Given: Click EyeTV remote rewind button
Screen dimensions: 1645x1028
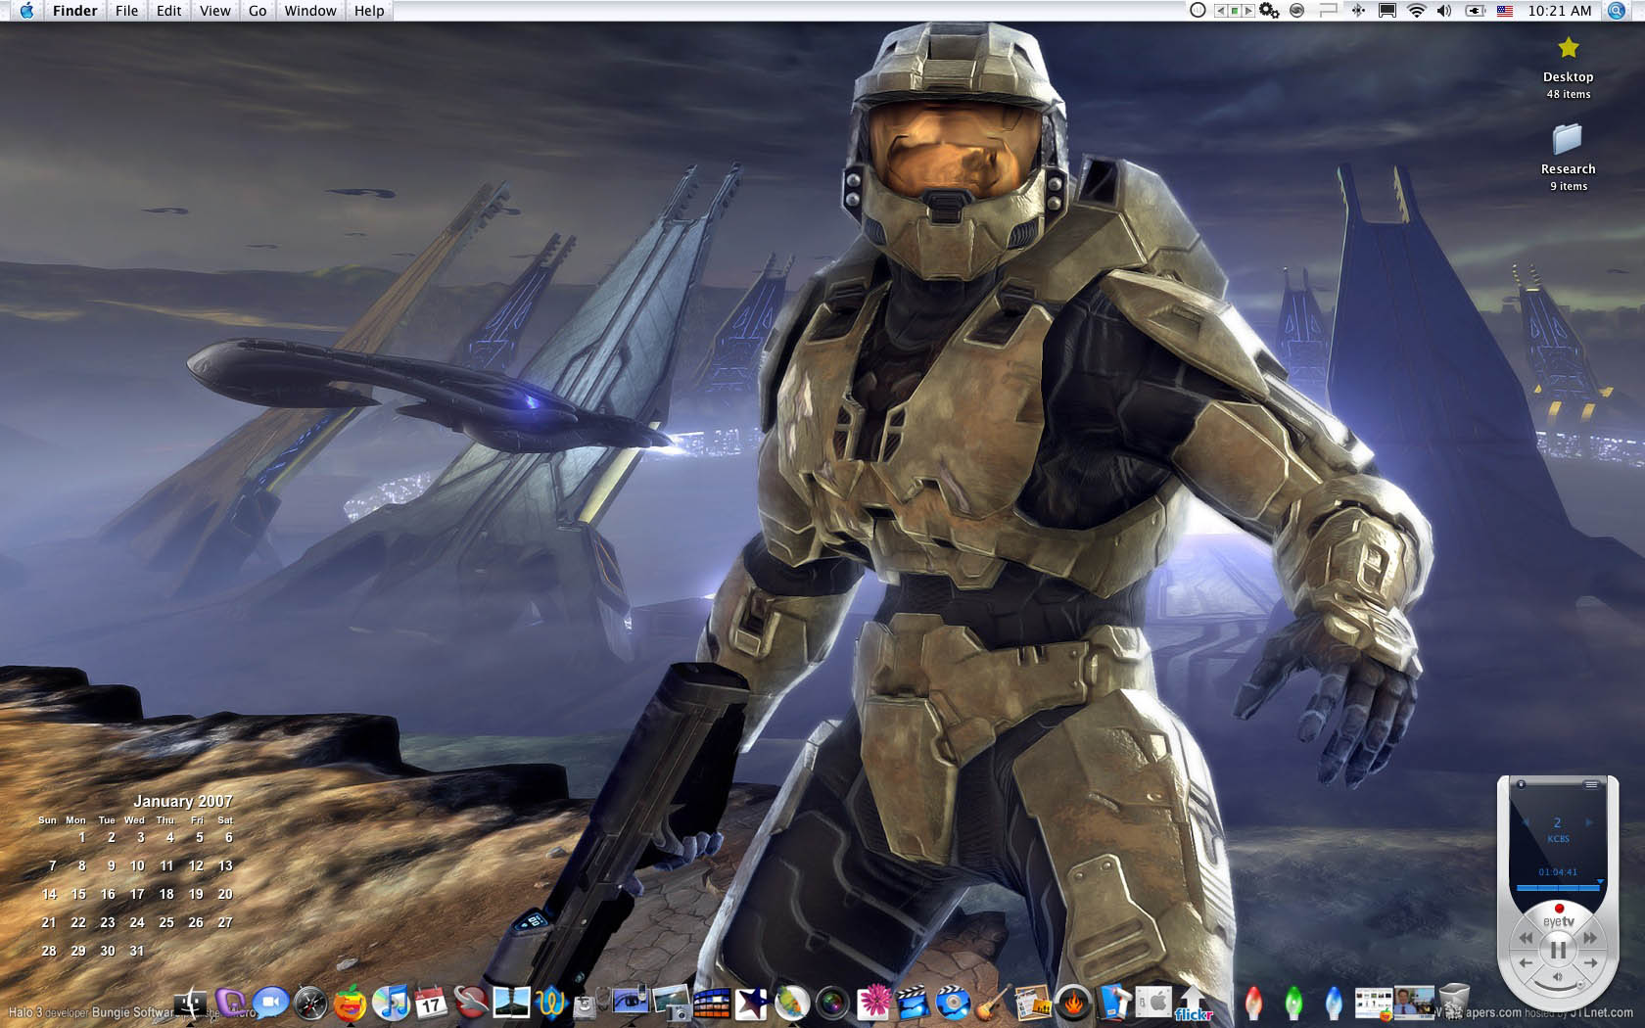Looking at the screenshot, I should tap(1526, 938).
